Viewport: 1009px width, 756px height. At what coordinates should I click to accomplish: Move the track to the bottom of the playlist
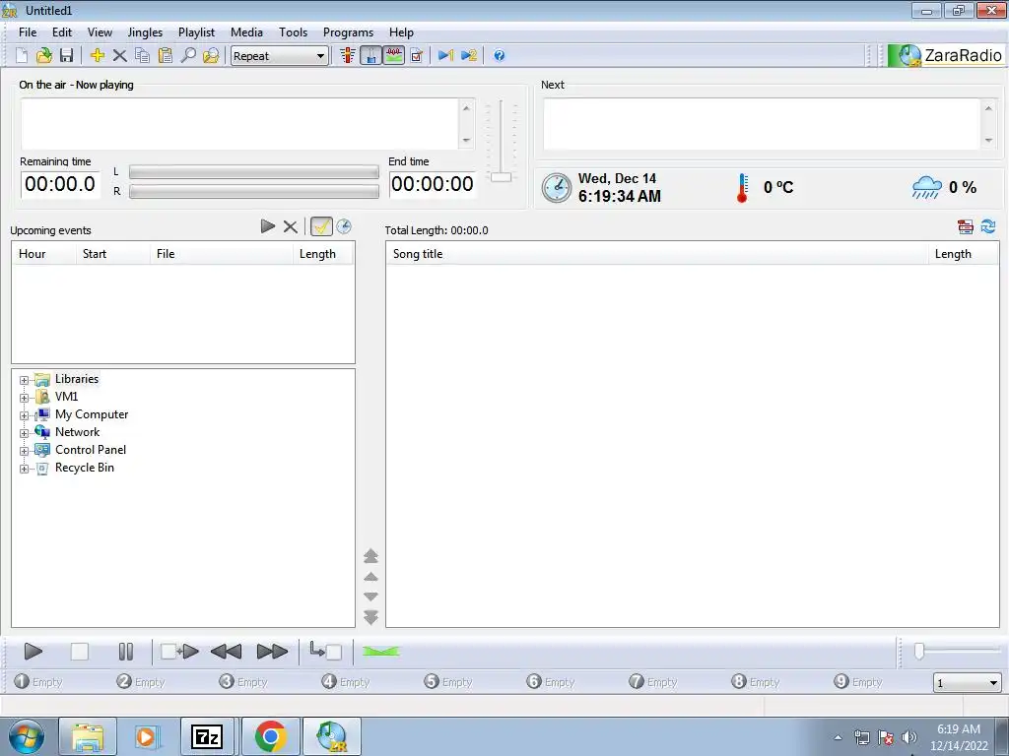coord(370,617)
